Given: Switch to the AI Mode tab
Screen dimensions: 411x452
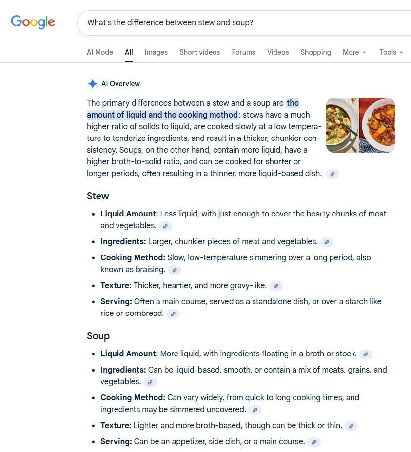Looking at the screenshot, I should coord(100,52).
